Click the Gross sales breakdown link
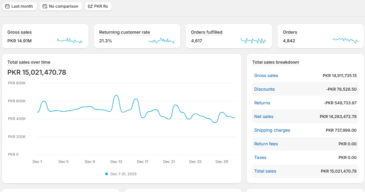This screenshot has width=365, height=192. (266, 76)
